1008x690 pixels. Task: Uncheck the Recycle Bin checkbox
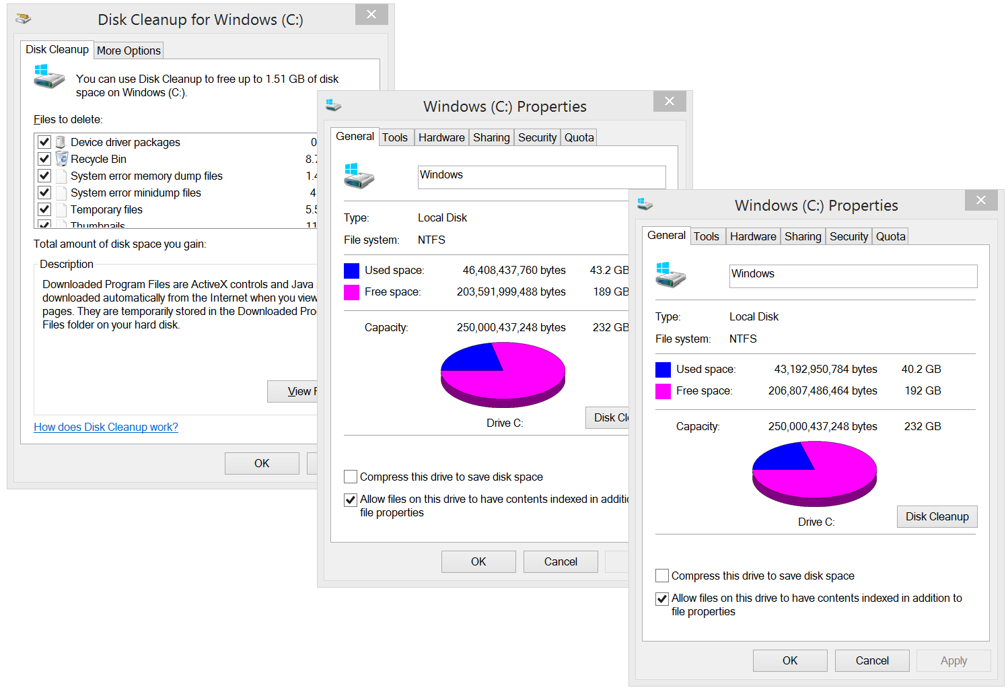coord(44,159)
